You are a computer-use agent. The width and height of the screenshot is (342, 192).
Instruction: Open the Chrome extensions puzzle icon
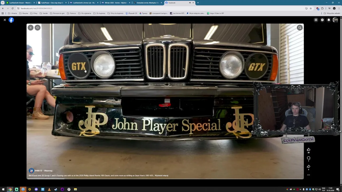coord(322,8)
